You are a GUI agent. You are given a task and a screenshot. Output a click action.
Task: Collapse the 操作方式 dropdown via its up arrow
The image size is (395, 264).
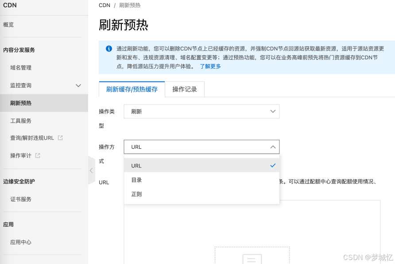[273, 147]
